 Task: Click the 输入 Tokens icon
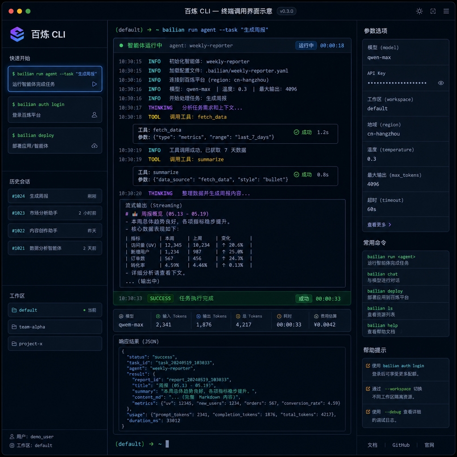[158, 316]
